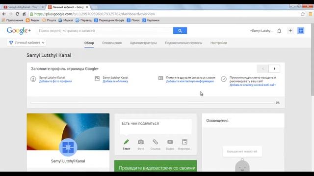Click the round blue page avatar
This screenshot has width=314, height=176.
point(68,147)
